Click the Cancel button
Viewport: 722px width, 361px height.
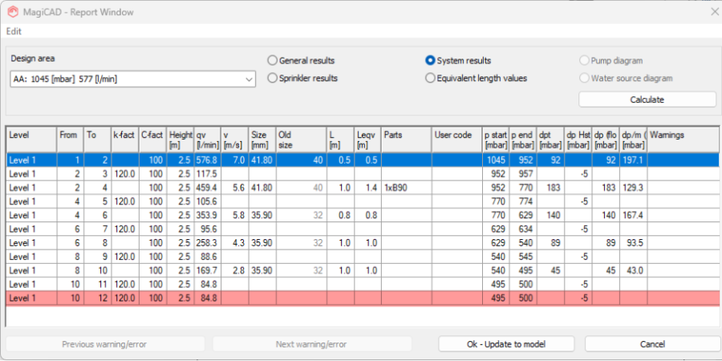(x=652, y=344)
